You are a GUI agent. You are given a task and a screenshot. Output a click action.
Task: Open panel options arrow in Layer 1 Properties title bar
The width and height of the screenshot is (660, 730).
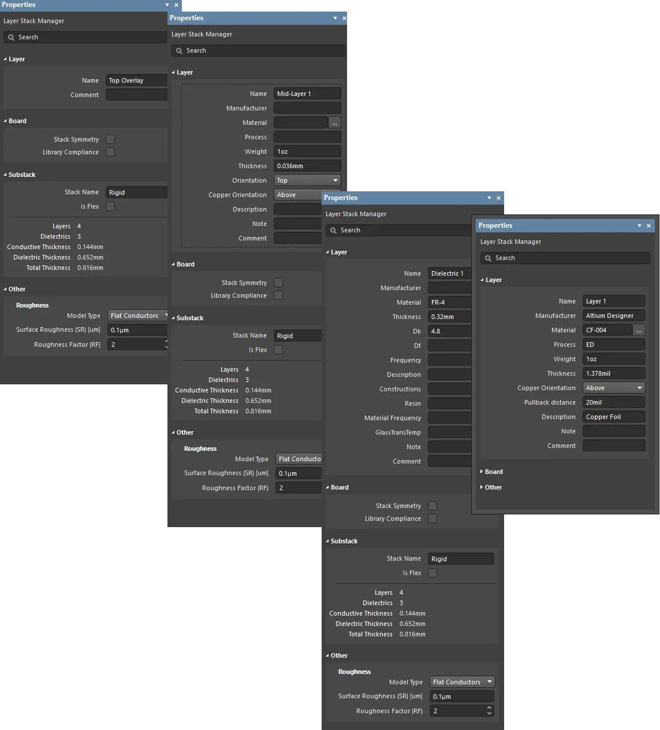639,226
